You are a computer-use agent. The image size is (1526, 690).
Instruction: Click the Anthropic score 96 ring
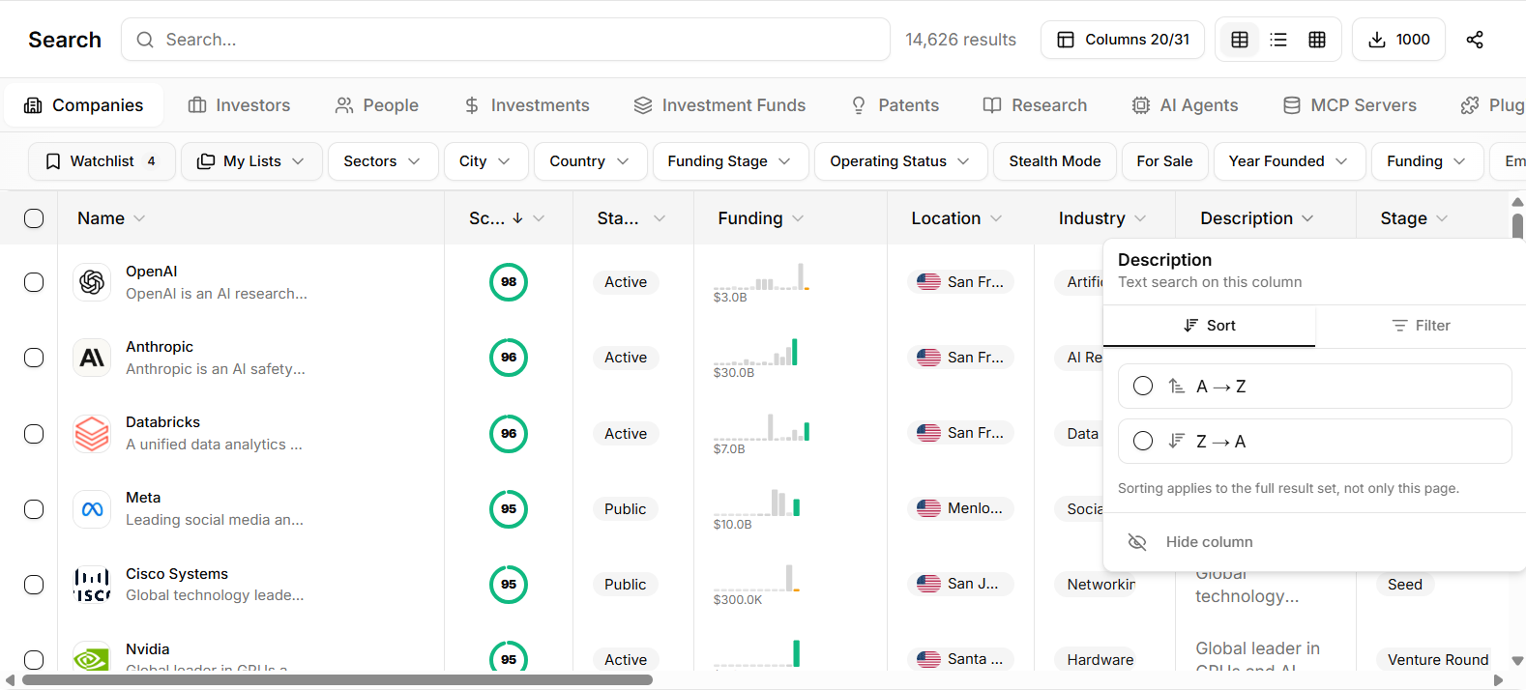click(x=509, y=358)
